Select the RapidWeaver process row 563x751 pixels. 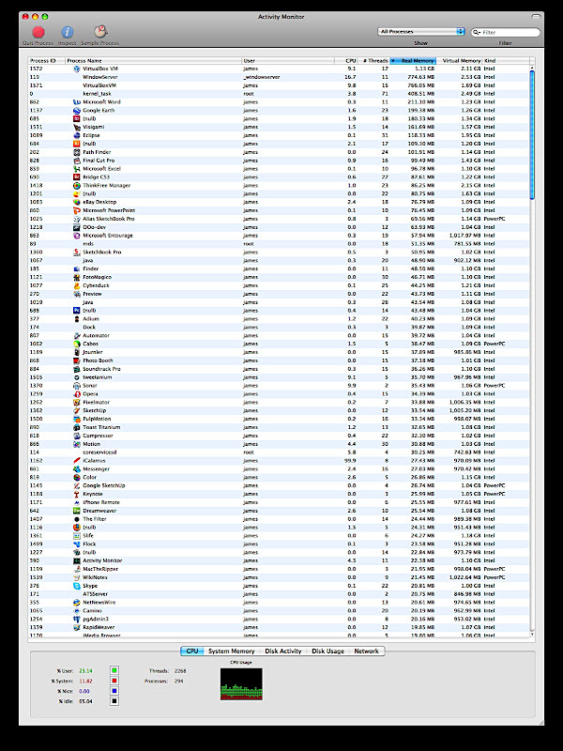pos(279,627)
